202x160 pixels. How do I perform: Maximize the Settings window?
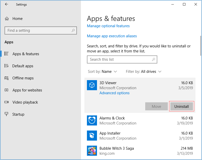[184, 4]
